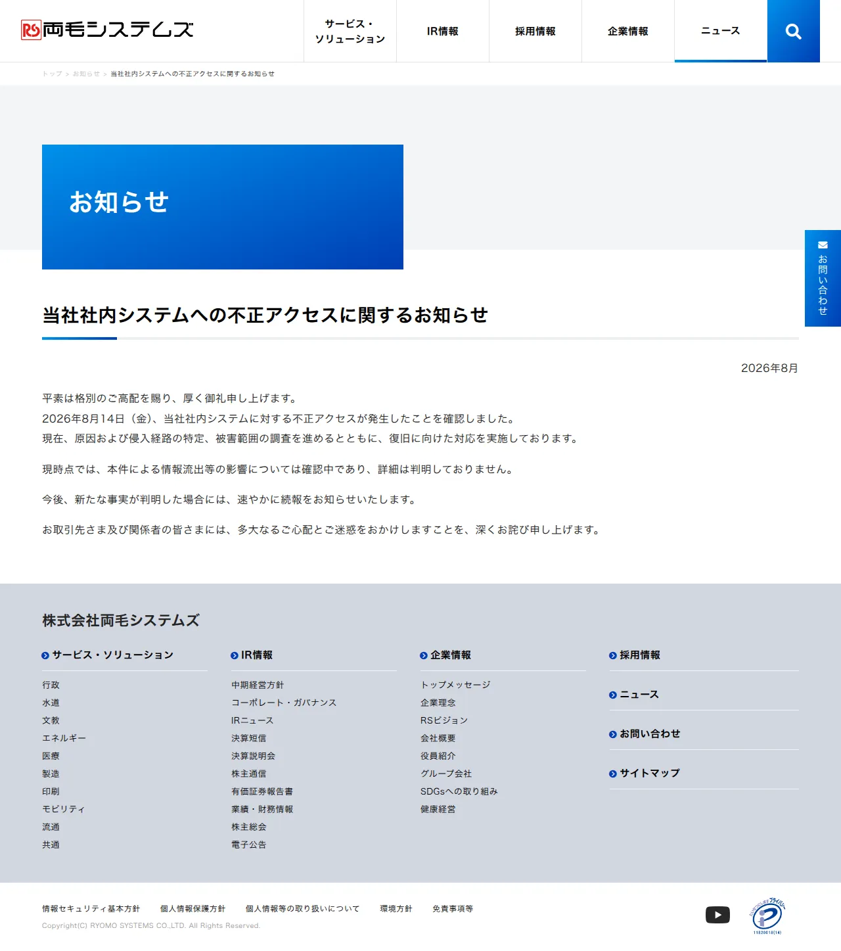Screen dimensions: 841x951
Task: Open the 水道 footer link
Action: (x=51, y=703)
